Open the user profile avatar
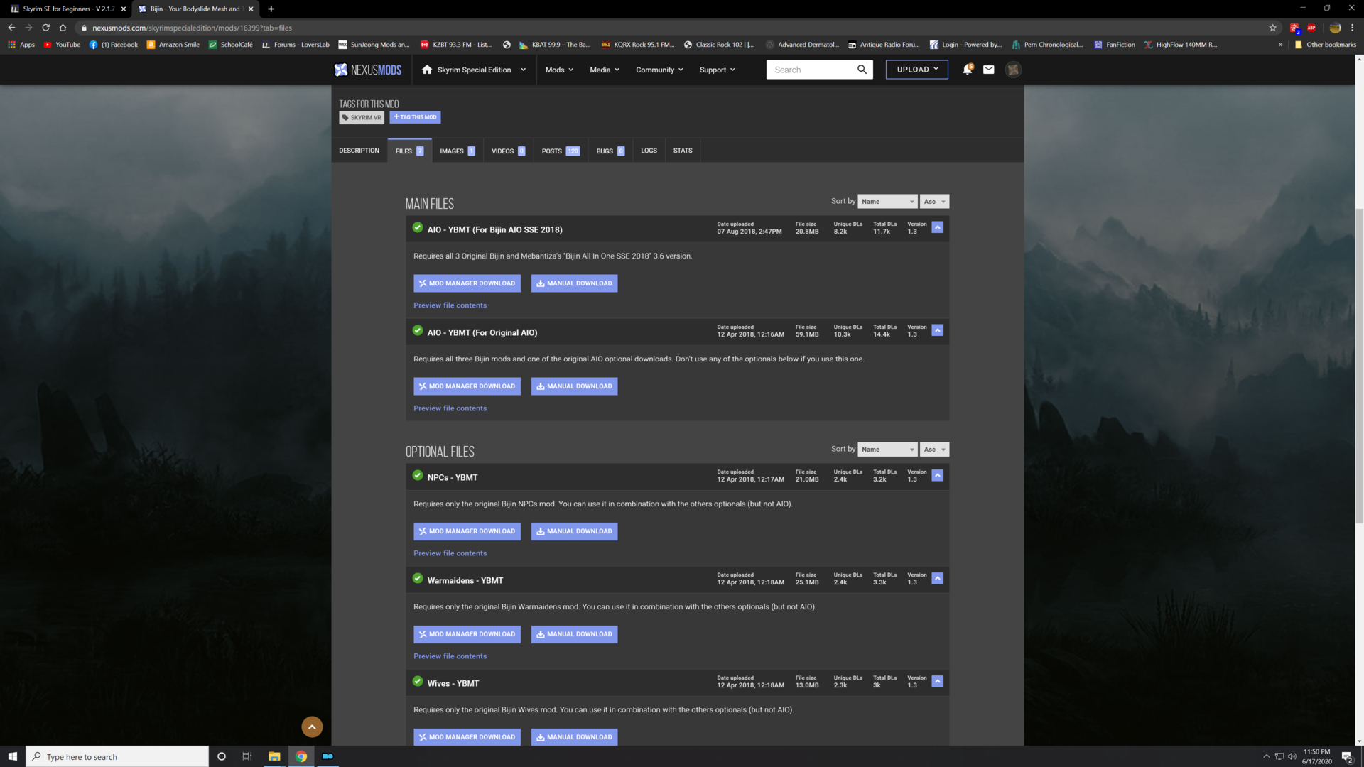 1013,70
